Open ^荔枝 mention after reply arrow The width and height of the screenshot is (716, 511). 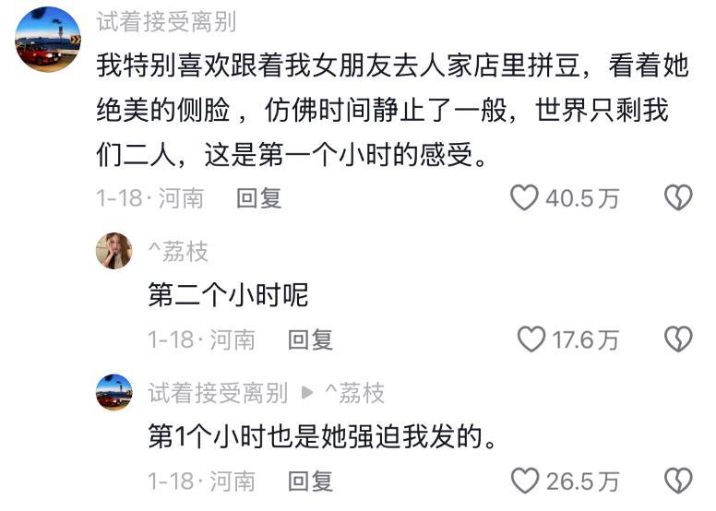[x=355, y=393]
